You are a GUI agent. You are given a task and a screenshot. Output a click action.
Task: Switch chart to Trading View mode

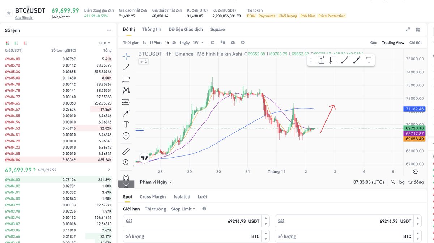pyautogui.click(x=393, y=43)
